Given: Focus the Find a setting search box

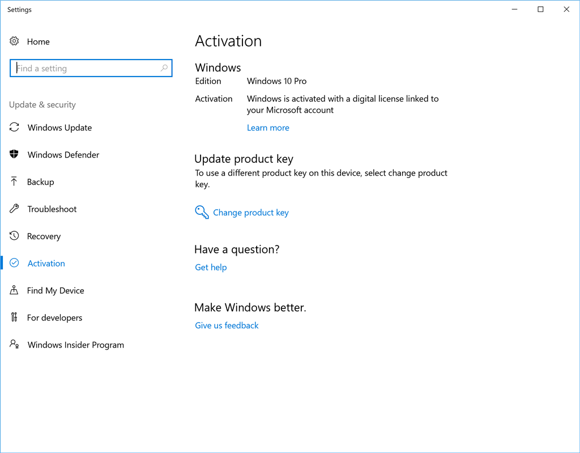Looking at the screenshot, I should click(91, 68).
